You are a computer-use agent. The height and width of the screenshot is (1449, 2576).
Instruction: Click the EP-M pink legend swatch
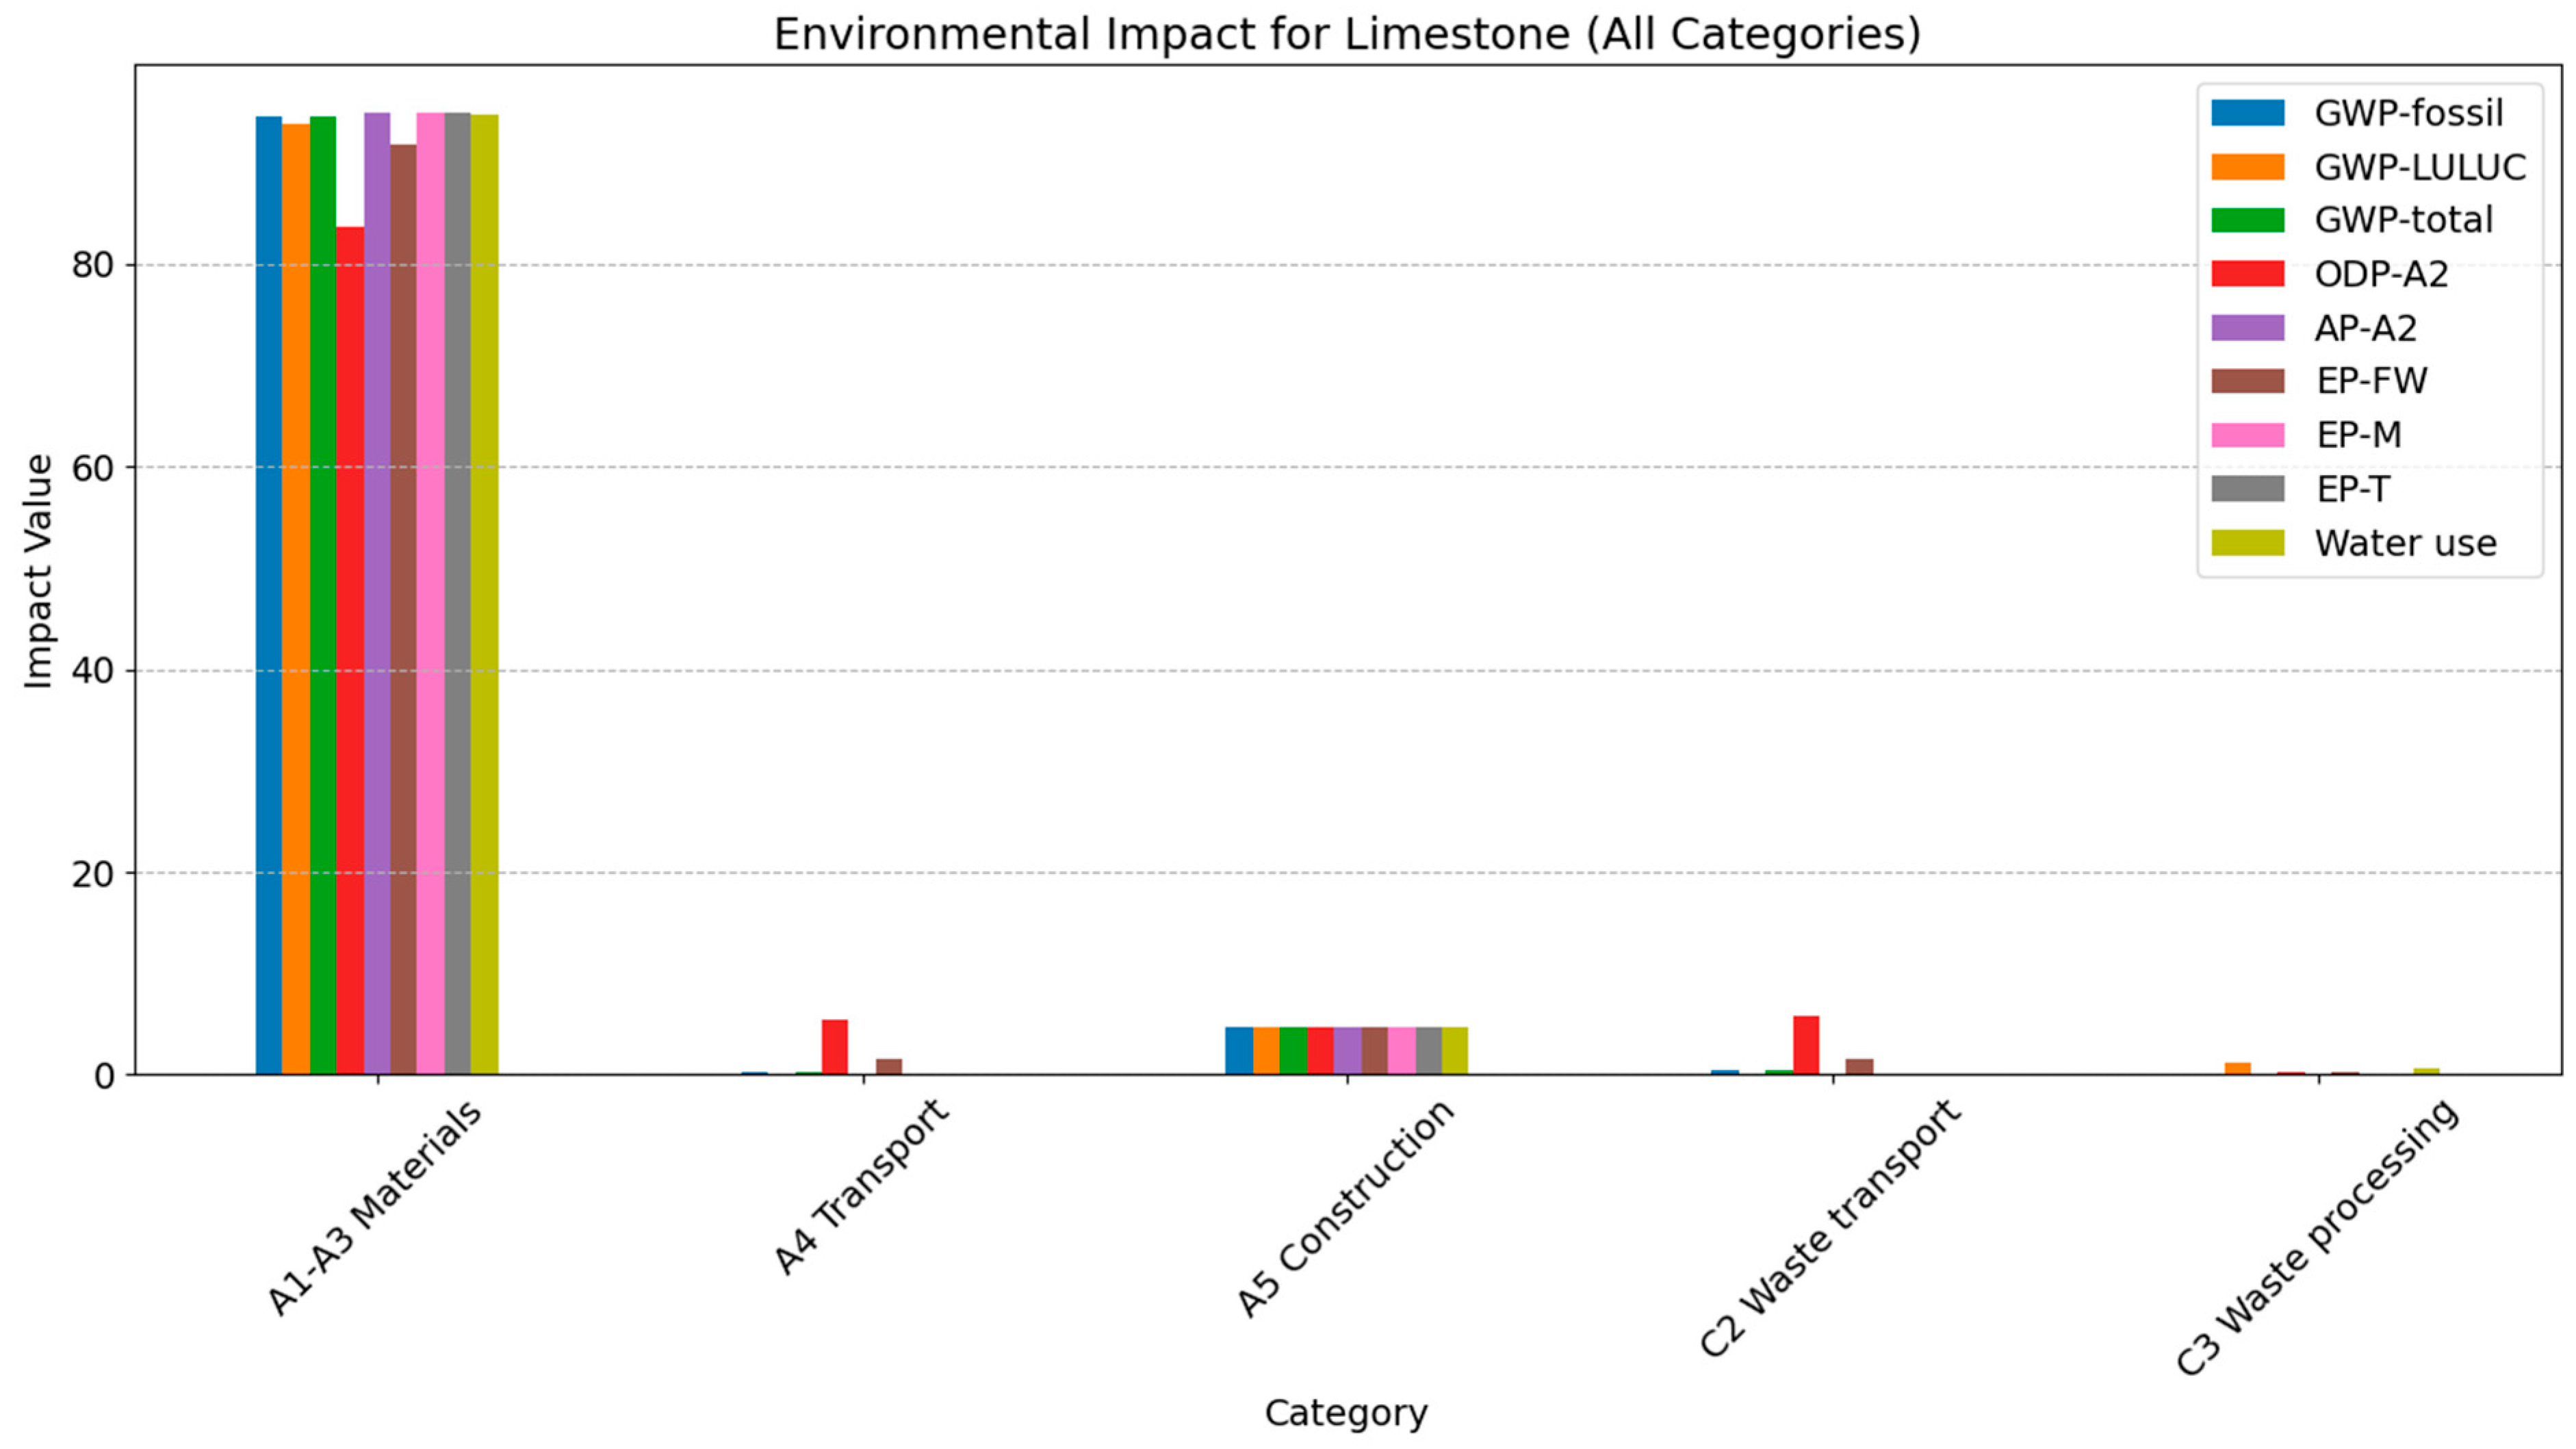click(2247, 435)
